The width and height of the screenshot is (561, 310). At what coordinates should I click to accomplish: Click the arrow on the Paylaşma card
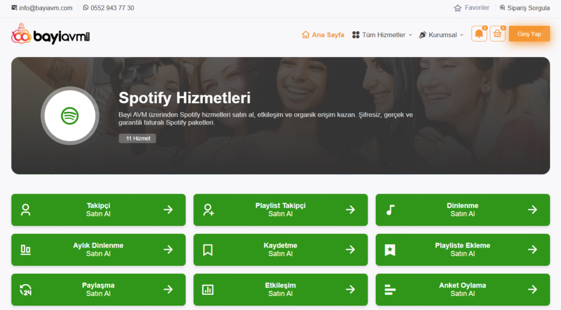tap(168, 290)
